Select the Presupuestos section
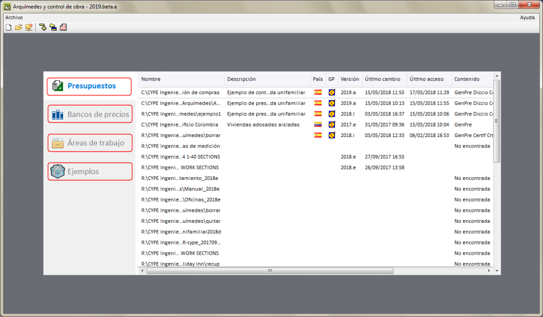Image resolution: width=543 pixels, height=317 pixels. click(x=89, y=86)
